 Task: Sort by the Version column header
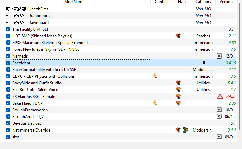pos(226,2)
